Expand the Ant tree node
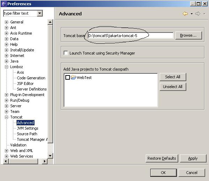209x181 pixels. point(6,28)
